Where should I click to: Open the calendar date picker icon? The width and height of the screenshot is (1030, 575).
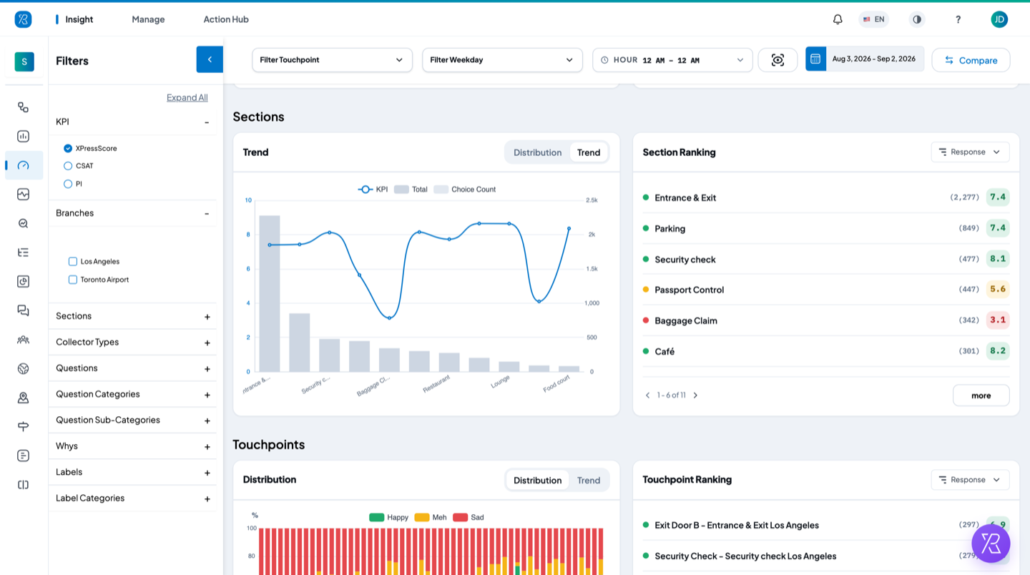point(815,59)
